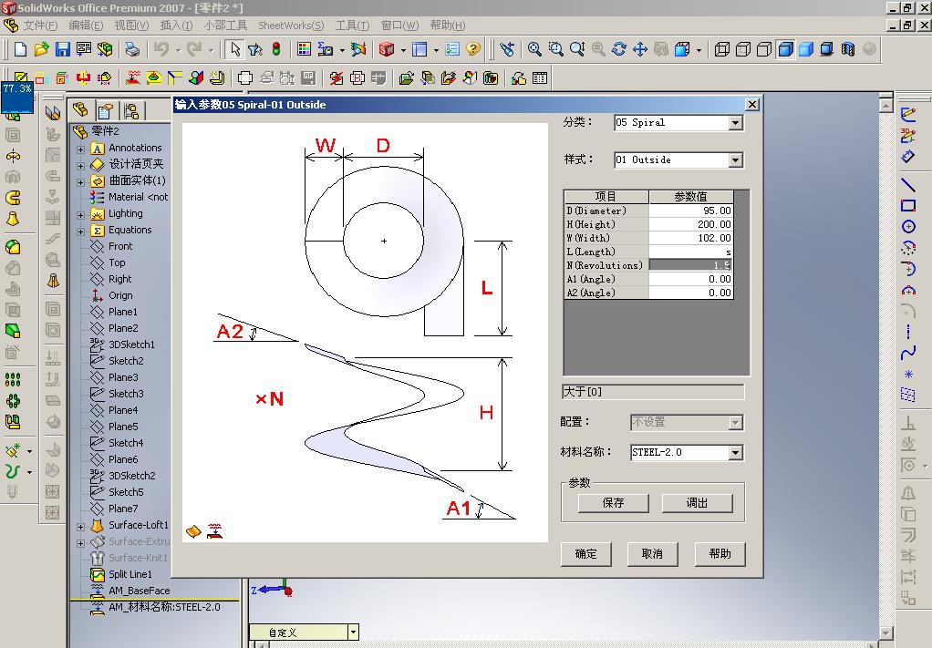This screenshot has height=648, width=932.
Task: Open the 视图(V) menu
Action: click(131, 26)
